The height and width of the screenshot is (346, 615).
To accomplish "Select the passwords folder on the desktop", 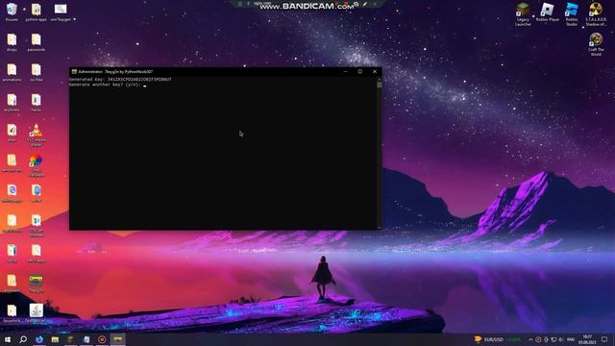I will pyautogui.click(x=37, y=42).
